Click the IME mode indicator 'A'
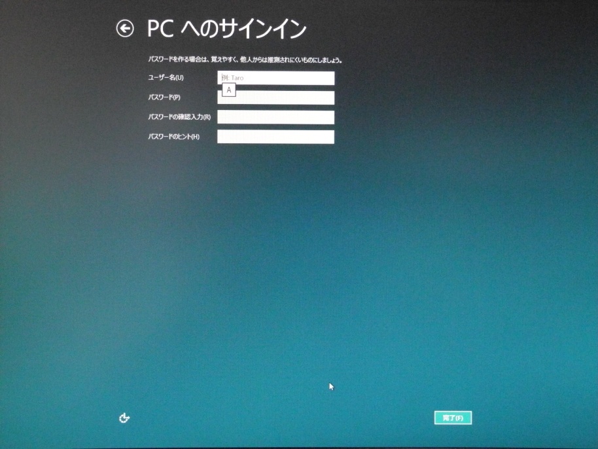The image size is (598, 449). 229,90
